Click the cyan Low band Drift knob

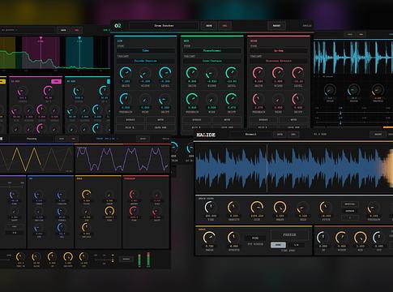coord(165,99)
